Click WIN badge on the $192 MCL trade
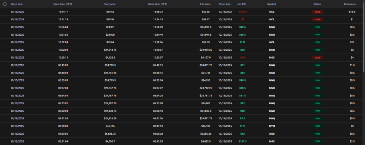Screen dimensions: 365x145 [x=317, y=42]
